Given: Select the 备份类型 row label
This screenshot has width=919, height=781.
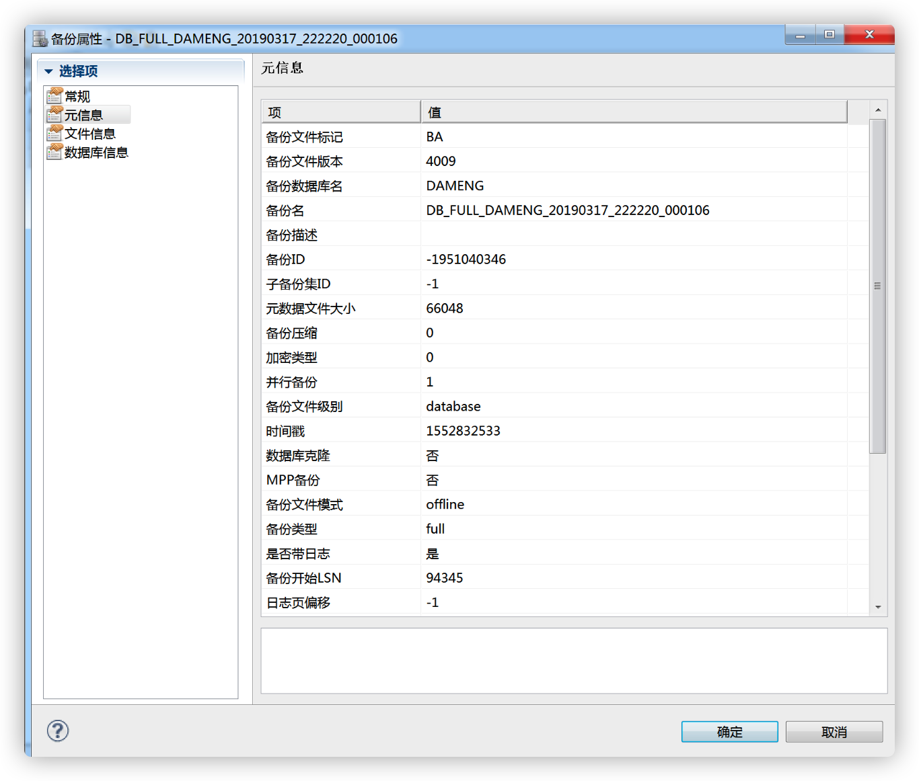Looking at the screenshot, I should pos(291,530).
